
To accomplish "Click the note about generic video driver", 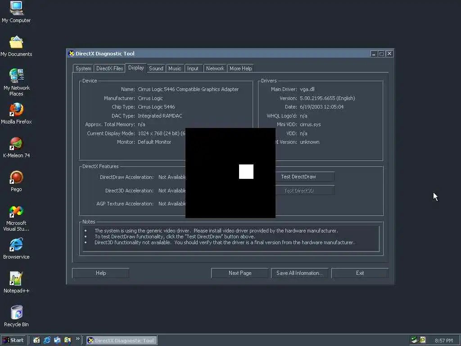I will pos(216,231).
